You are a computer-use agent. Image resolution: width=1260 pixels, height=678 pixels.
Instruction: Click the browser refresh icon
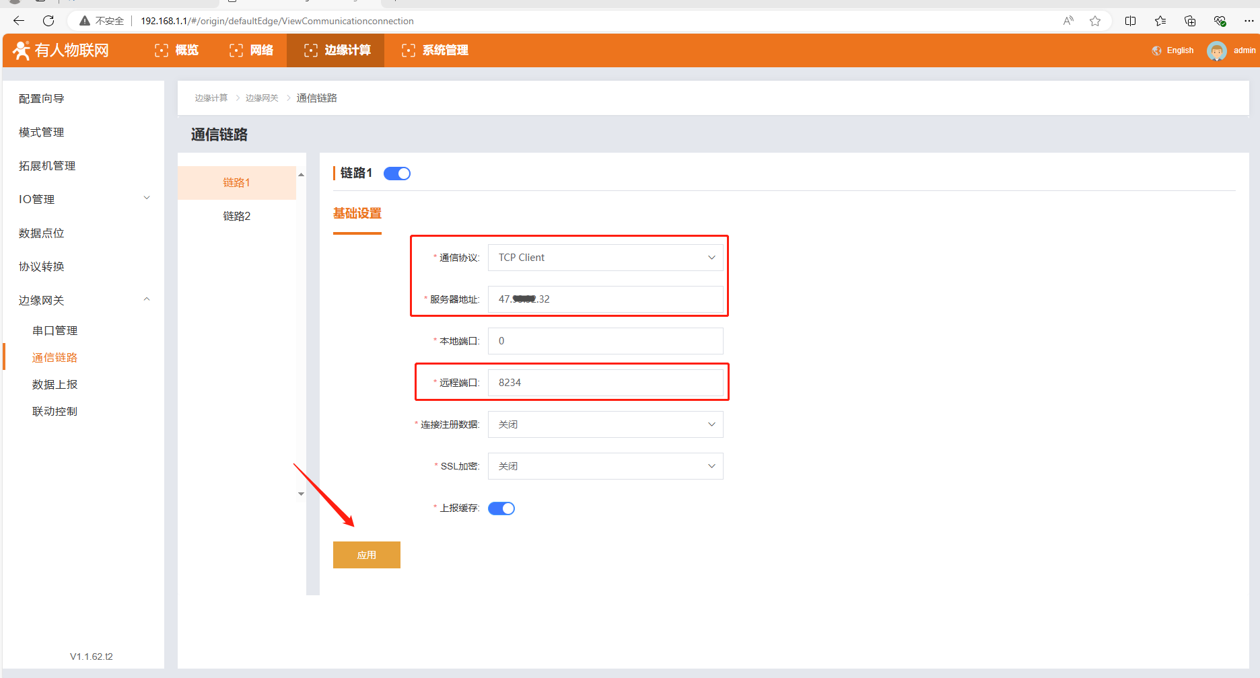point(48,21)
